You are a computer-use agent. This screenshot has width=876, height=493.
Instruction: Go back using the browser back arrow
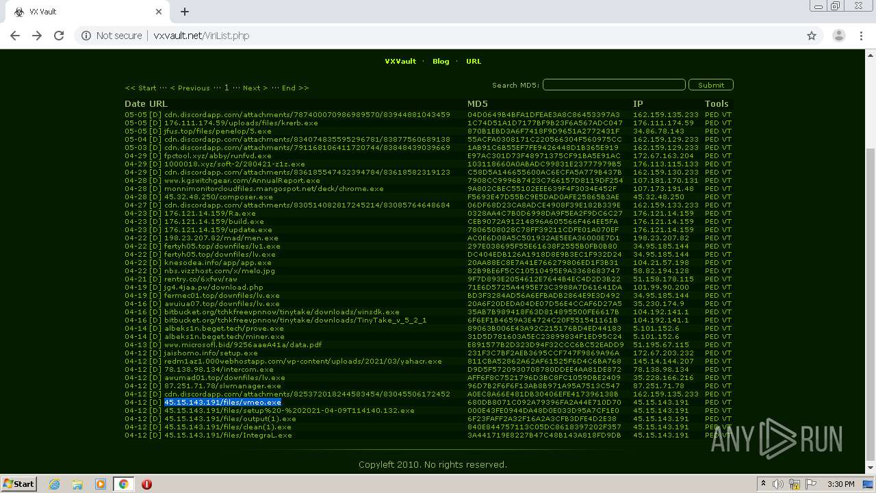(x=15, y=36)
